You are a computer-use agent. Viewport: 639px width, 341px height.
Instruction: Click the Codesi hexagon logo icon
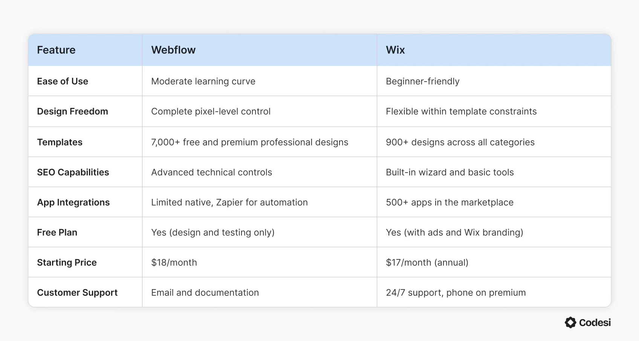point(570,323)
